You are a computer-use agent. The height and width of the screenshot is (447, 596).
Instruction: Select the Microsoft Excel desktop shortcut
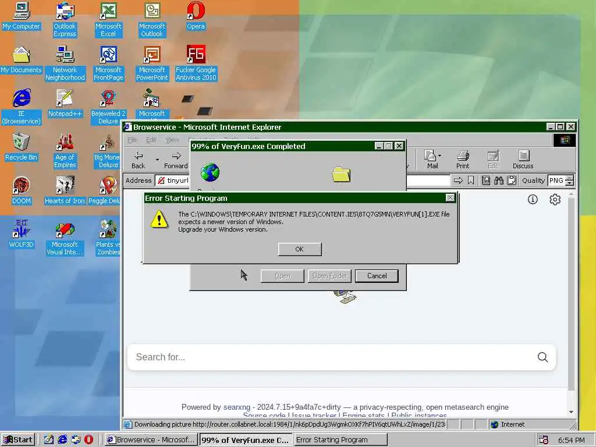pos(108,20)
